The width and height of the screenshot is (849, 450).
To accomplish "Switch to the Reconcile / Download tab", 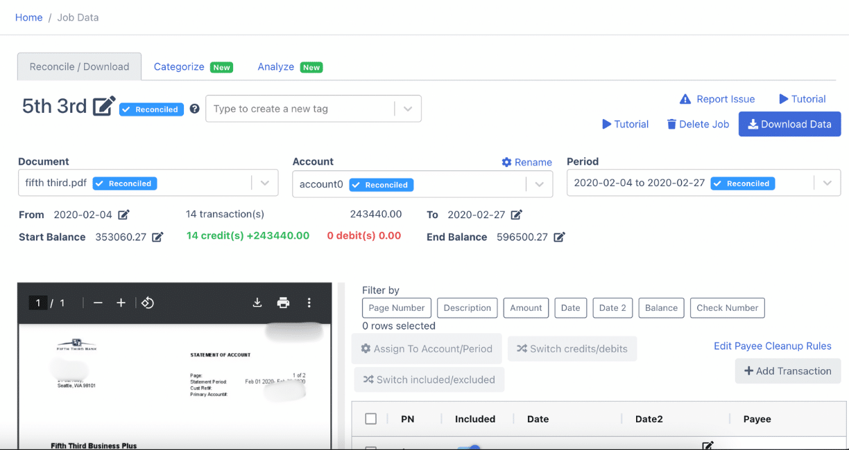I will click(79, 66).
